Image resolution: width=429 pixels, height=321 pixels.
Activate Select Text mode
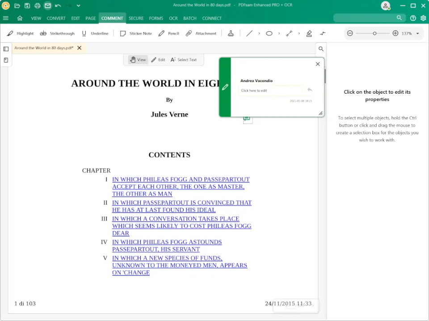click(x=184, y=59)
